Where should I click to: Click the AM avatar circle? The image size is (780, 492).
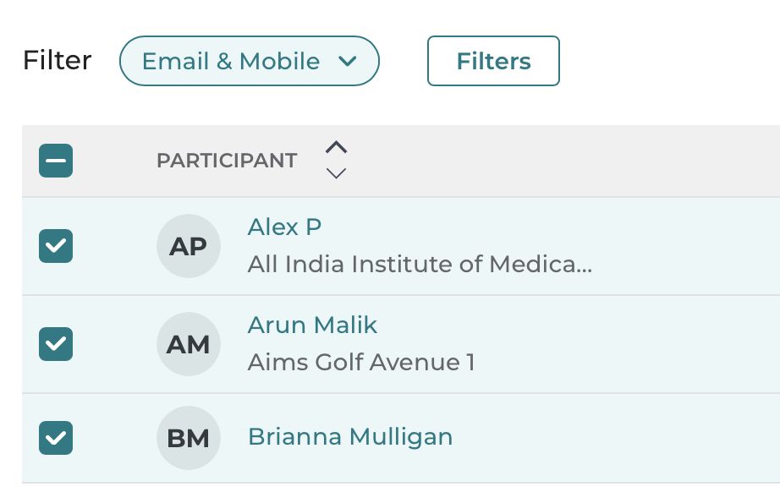189,344
